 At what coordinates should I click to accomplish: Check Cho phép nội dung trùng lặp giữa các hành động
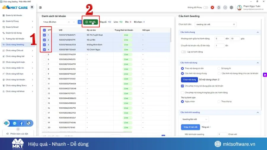(182, 92)
